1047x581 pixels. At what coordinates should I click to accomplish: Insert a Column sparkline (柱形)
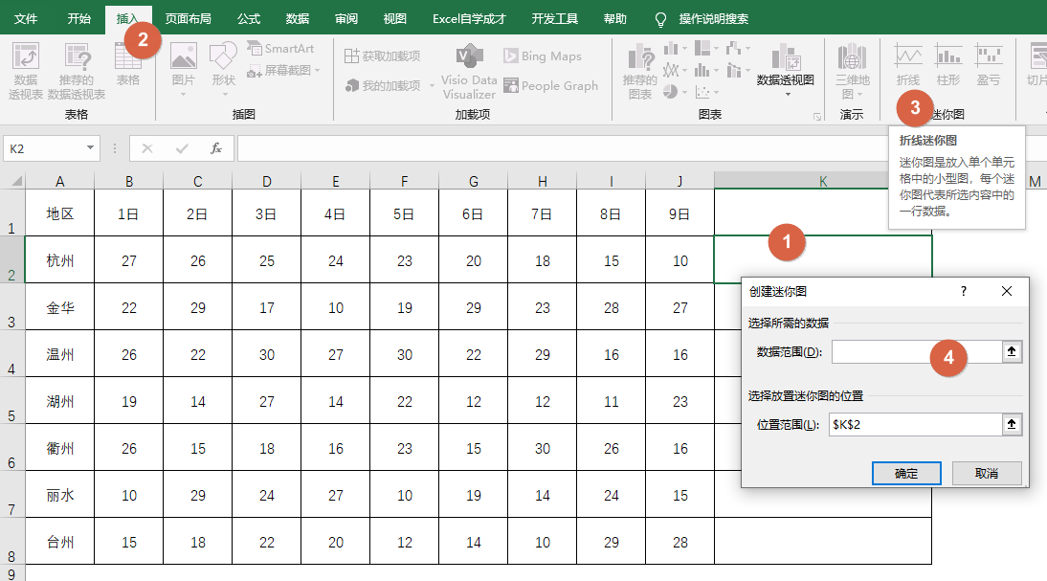pos(948,65)
